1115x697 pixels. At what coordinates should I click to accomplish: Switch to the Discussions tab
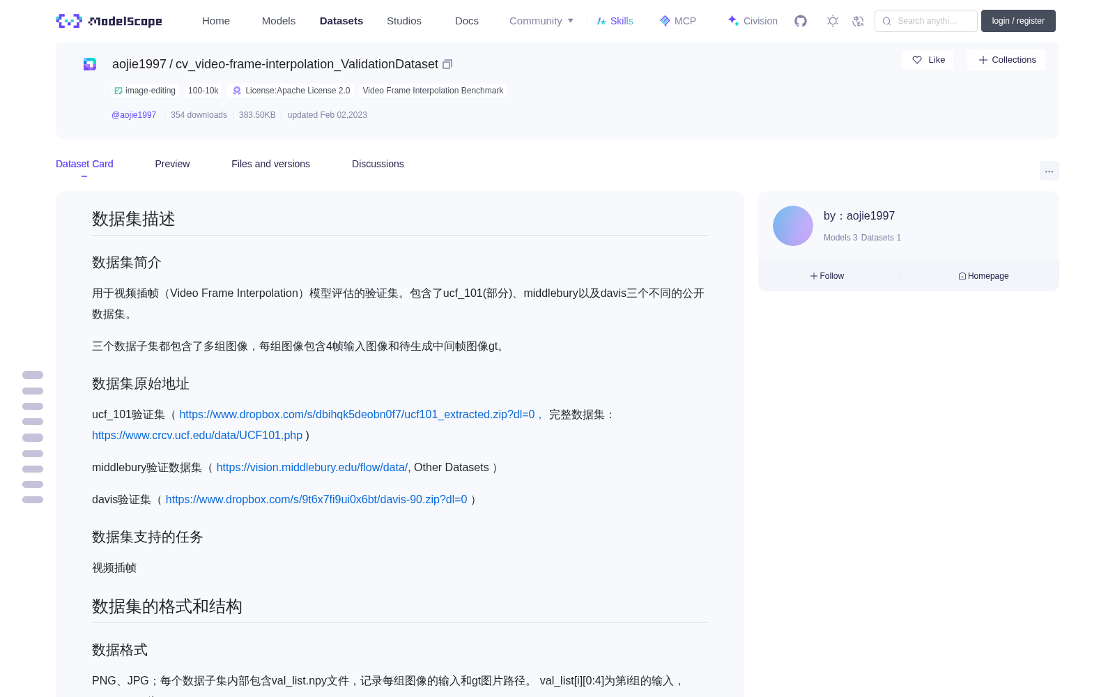(378, 164)
